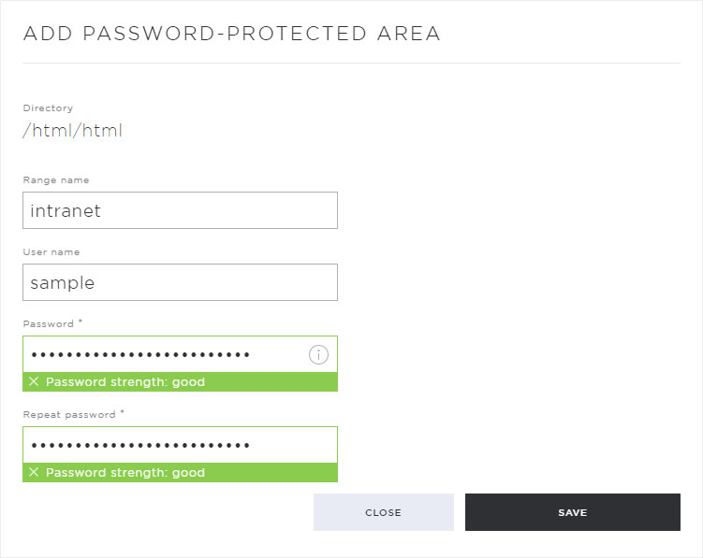703x558 pixels.
Task: Select the masked Password input field
Action: click(x=181, y=354)
